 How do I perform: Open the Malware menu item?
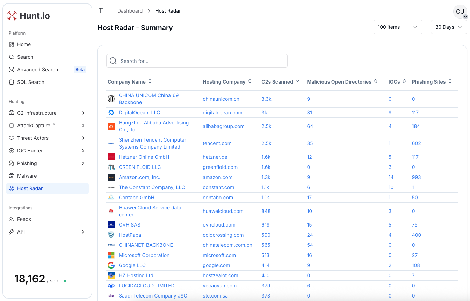(x=47, y=176)
